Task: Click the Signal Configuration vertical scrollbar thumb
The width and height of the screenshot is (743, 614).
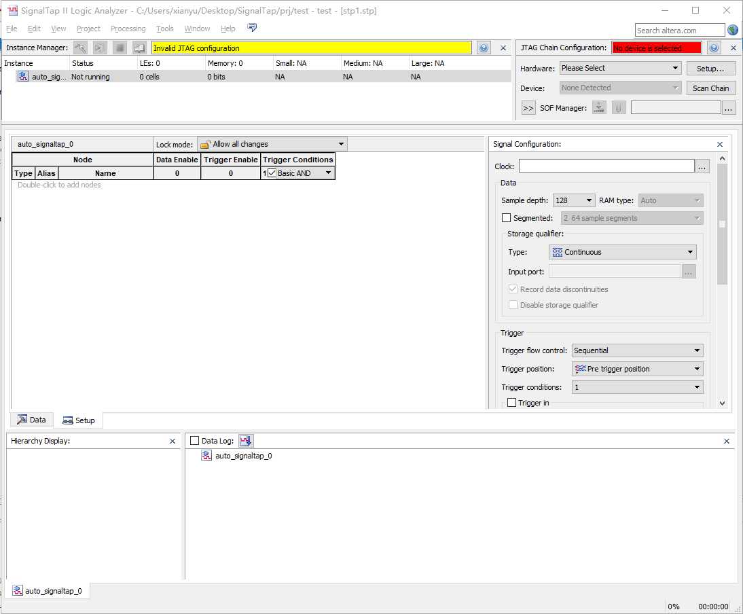Action: (722, 225)
